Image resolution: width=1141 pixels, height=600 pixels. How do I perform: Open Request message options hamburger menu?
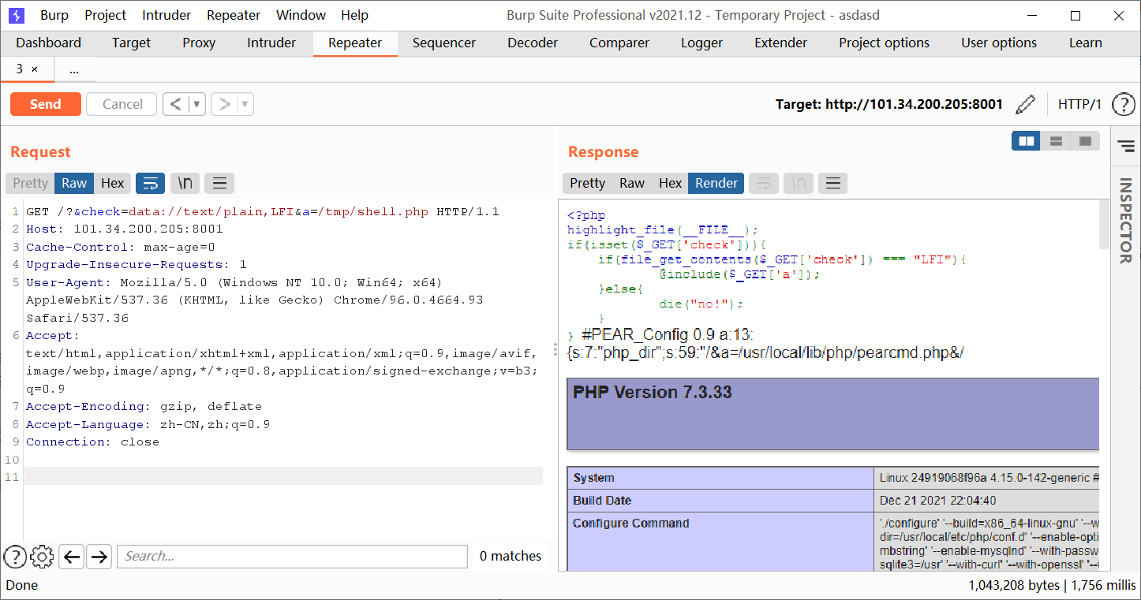pyautogui.click(x=219, y=183)
